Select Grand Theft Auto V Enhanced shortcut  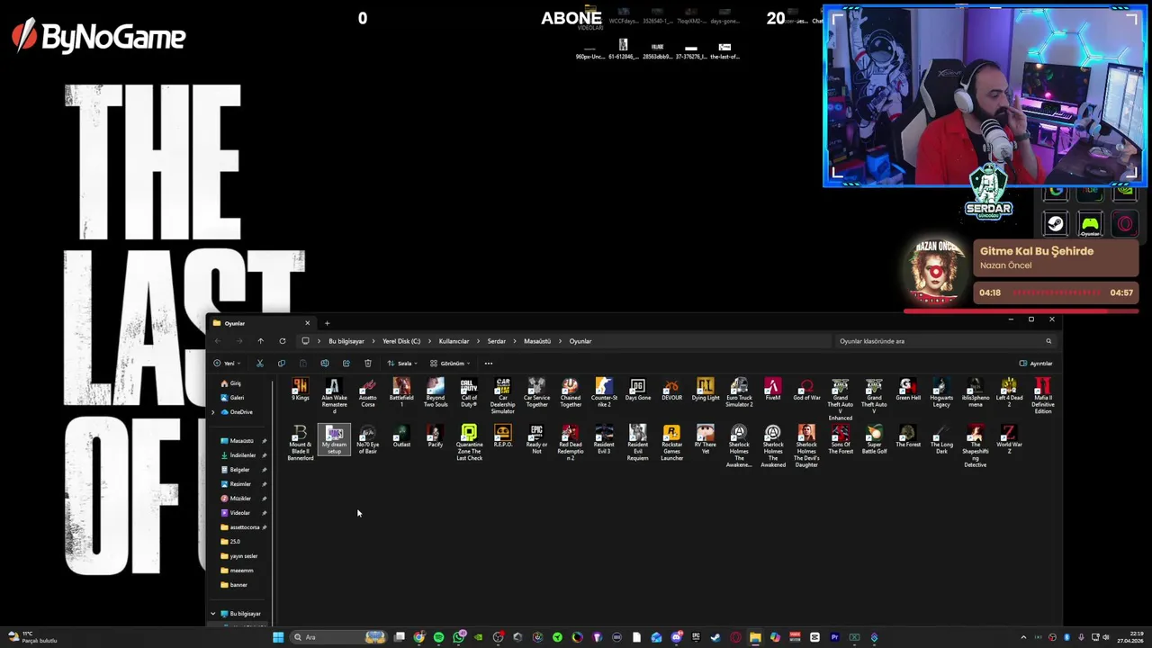[841, 400]
